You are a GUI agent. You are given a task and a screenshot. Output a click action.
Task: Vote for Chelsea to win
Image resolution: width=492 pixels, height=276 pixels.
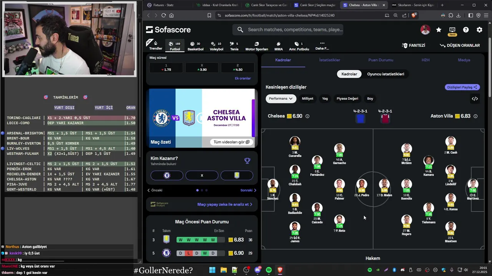[167, 175]
